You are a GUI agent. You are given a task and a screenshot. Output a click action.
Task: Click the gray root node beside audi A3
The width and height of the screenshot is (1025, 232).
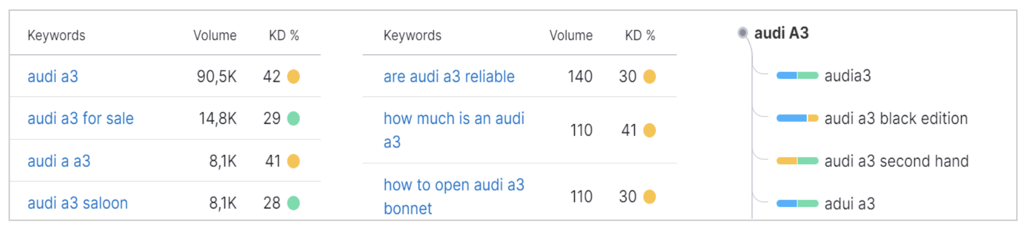[x=743, y=33]
